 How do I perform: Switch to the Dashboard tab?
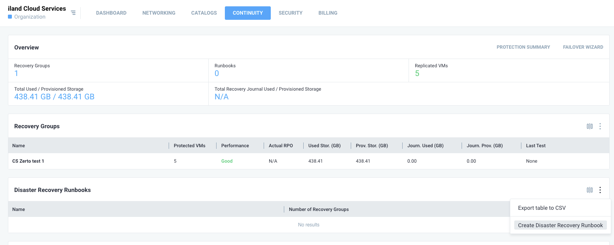tap(111, 13)
